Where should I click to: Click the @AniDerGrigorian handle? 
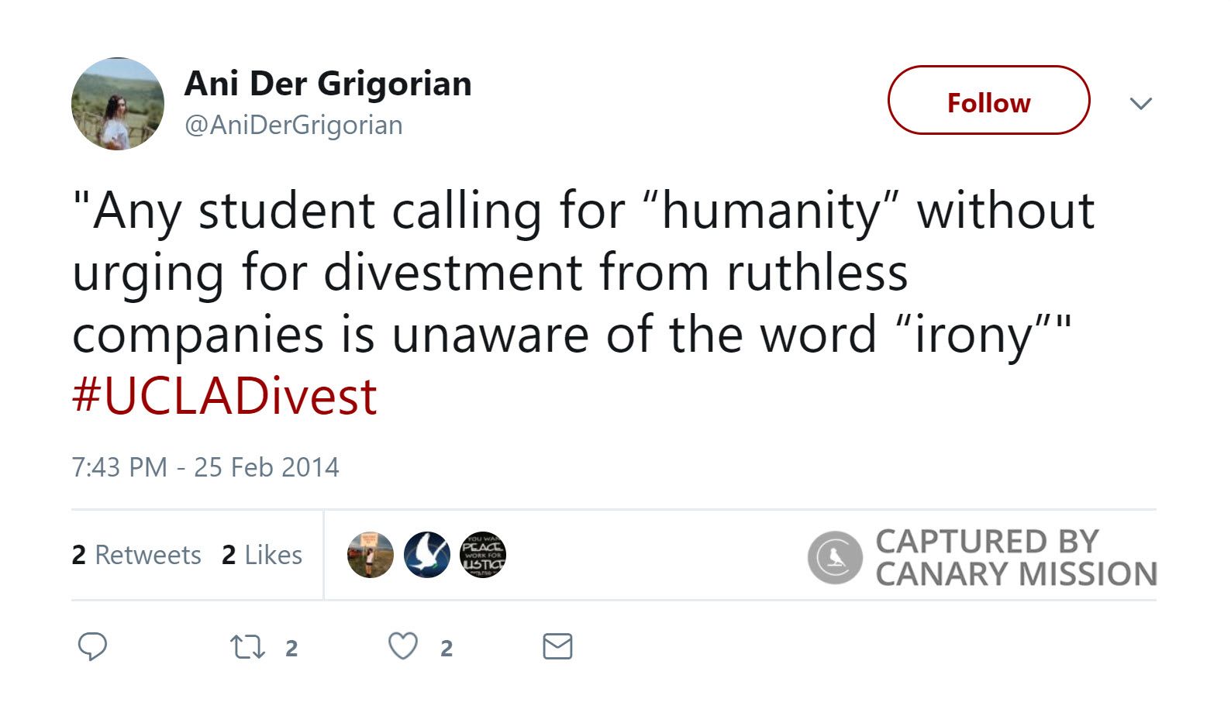(x=294, y=125)
